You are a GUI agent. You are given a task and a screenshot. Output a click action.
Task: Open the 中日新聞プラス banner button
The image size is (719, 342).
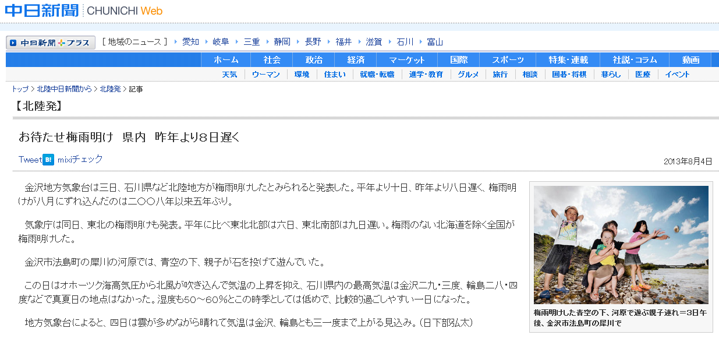click(51, 43)
